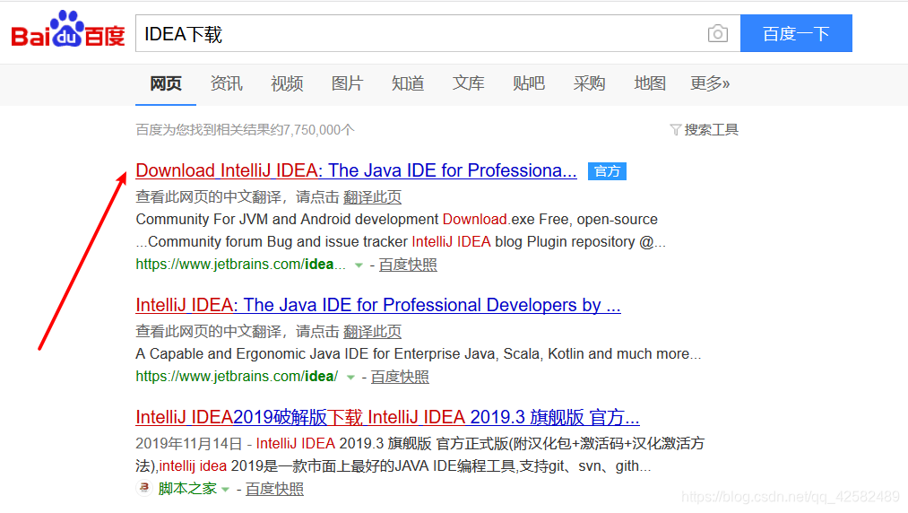Open 搜索工具 filter options
Screen dimensions: 908x513
coord(705,130)
